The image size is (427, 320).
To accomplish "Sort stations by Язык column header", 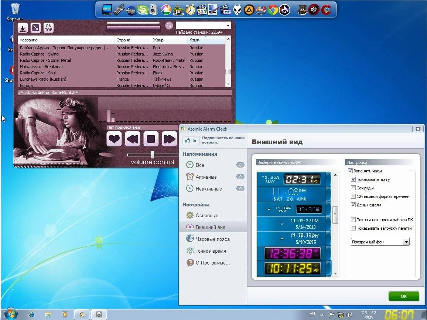I will pyautogui.click(x=206, y=40).
